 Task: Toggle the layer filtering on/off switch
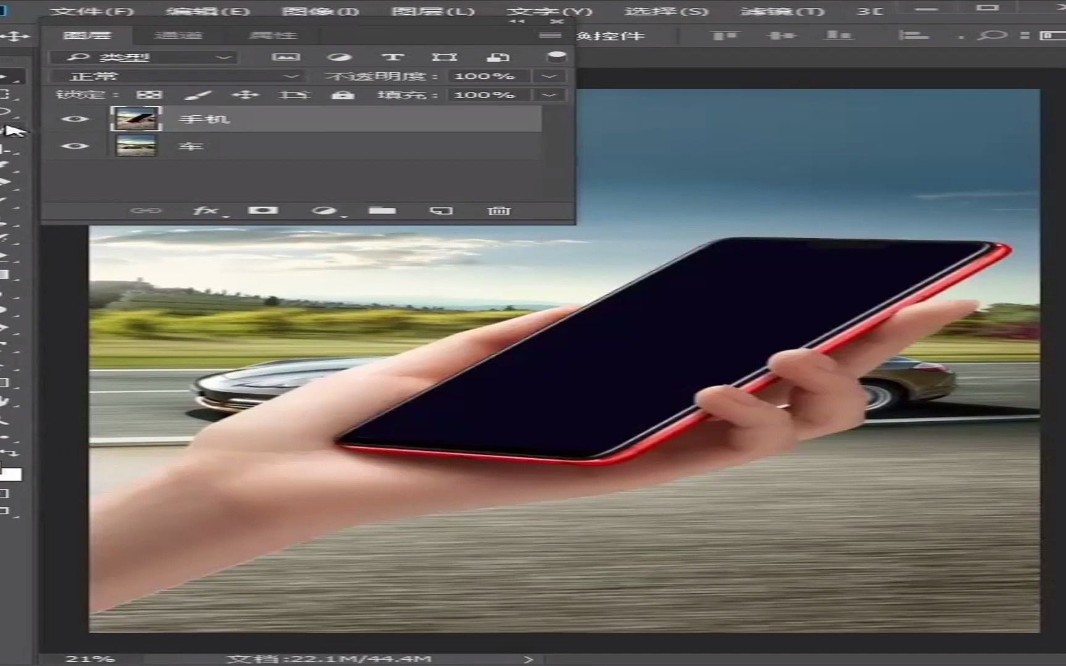(x=556, y=57)
